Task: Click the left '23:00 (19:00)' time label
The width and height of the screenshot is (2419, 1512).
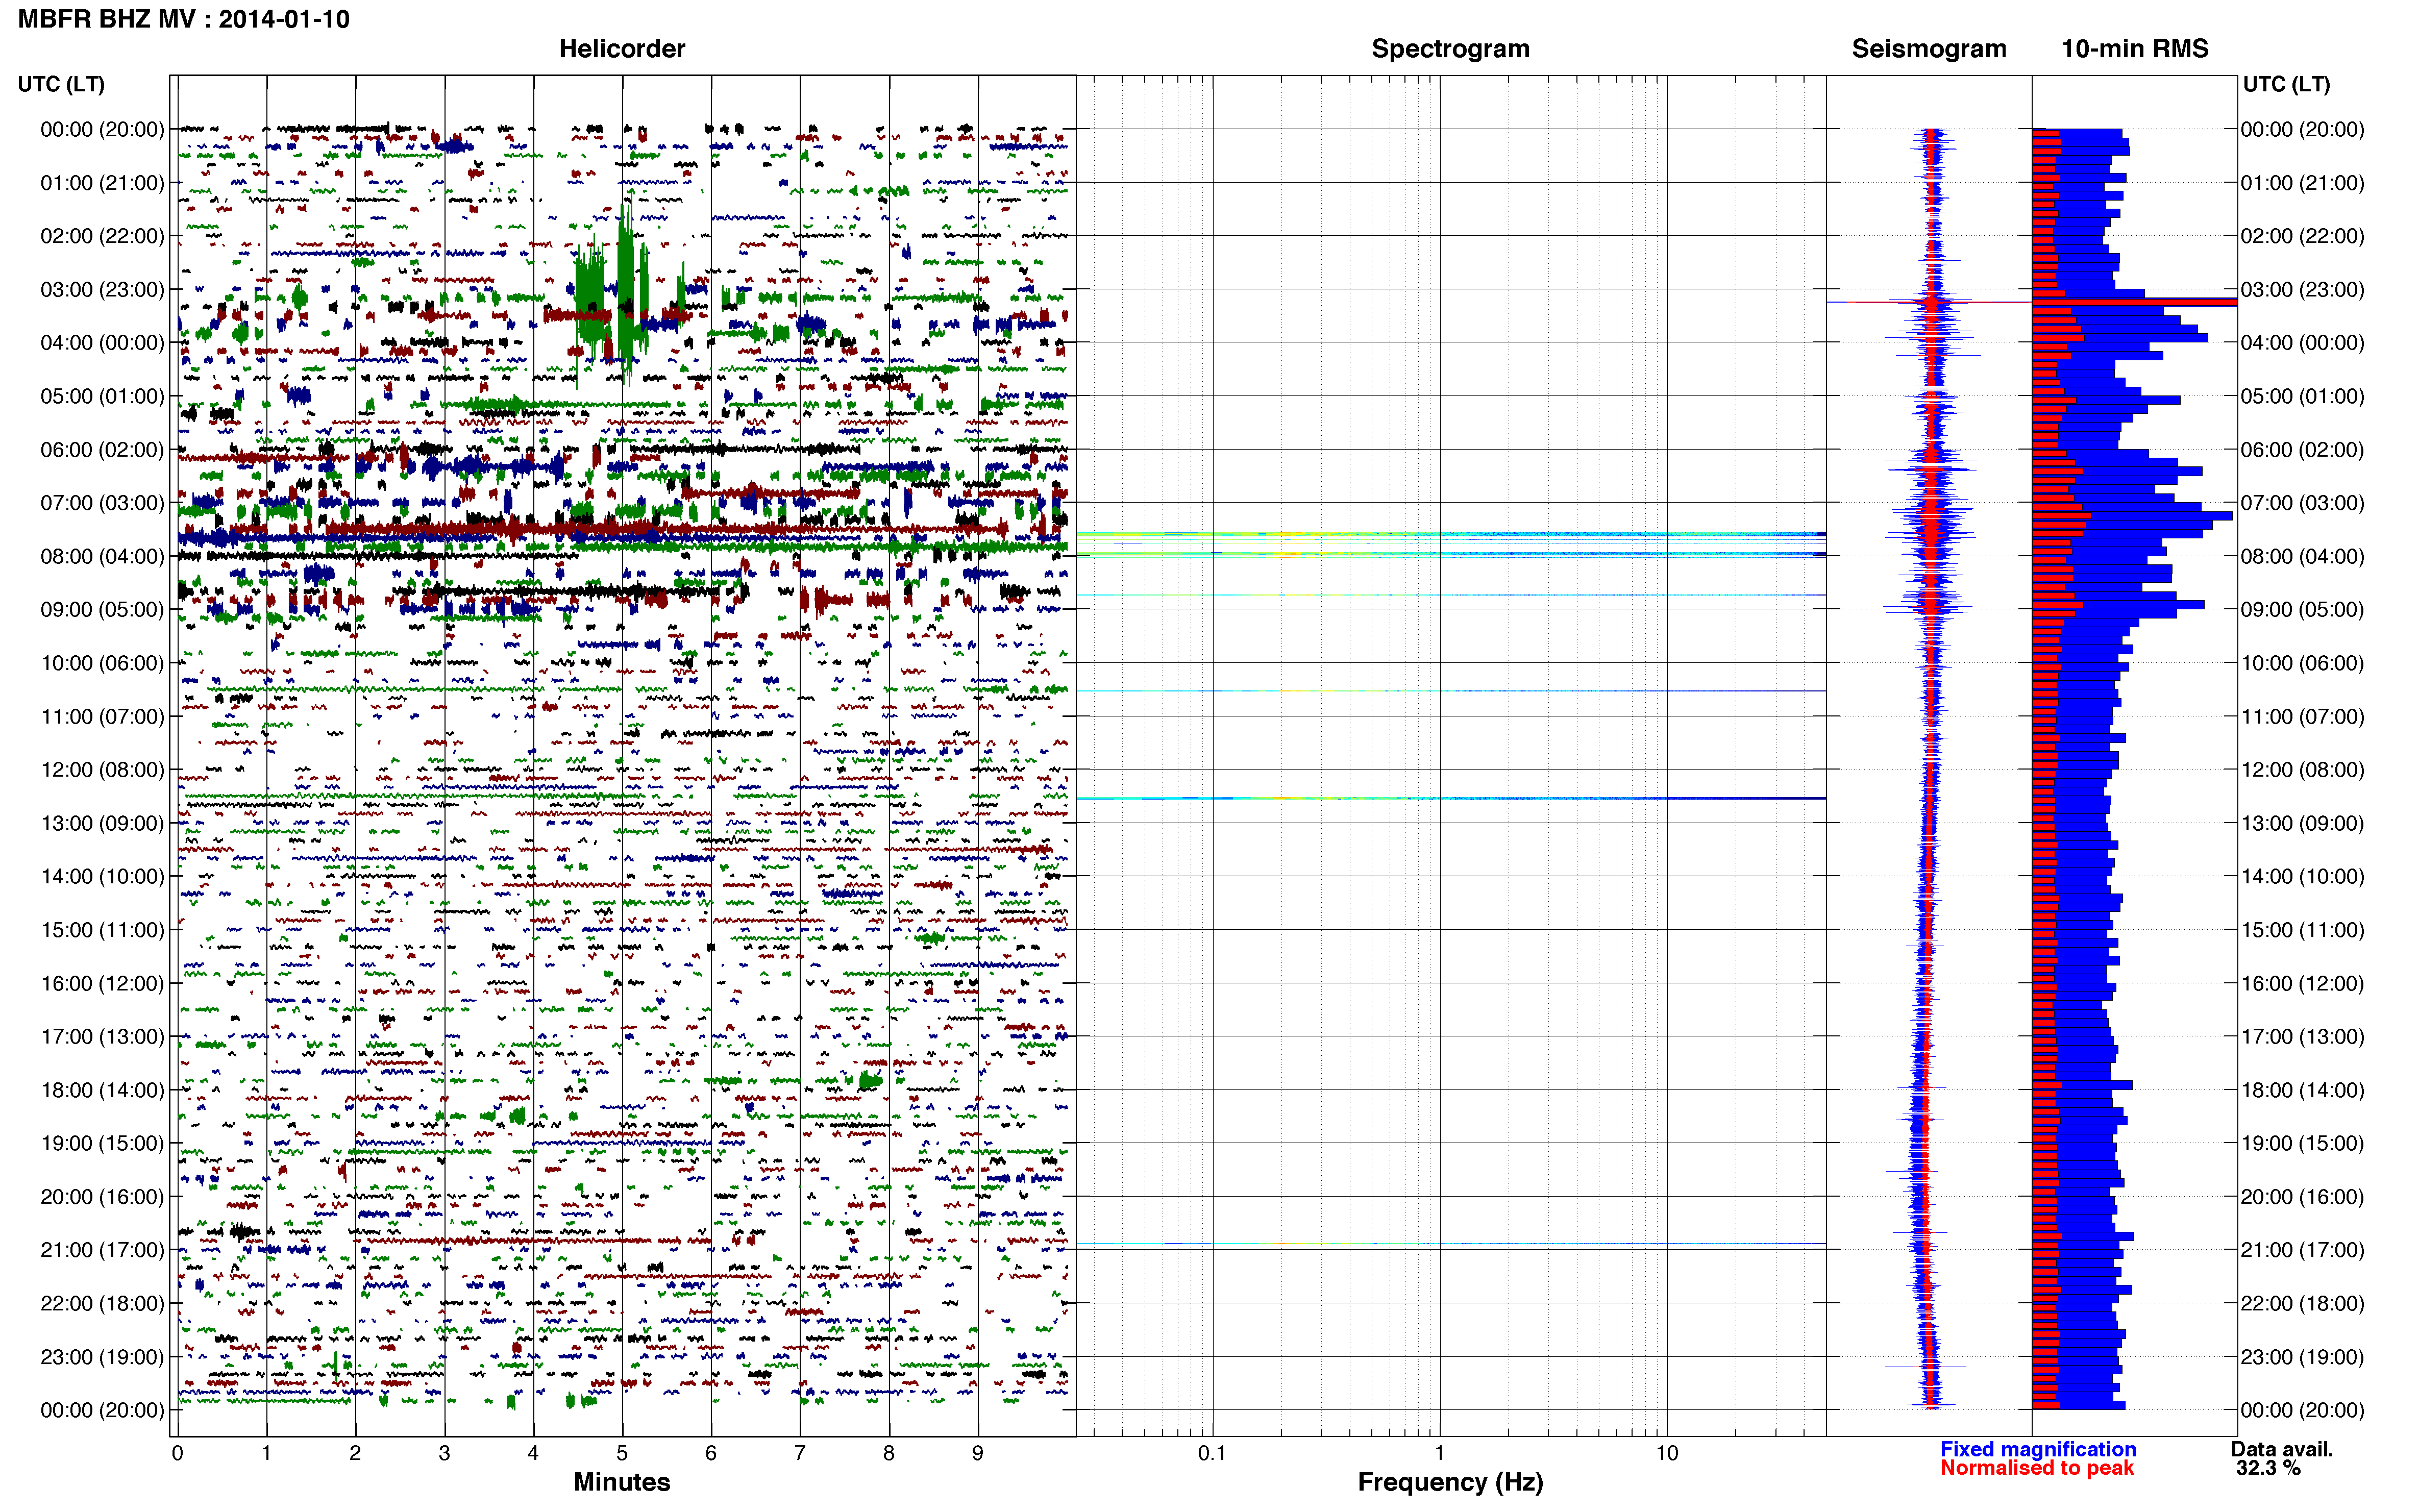Action: [102, 1357]
